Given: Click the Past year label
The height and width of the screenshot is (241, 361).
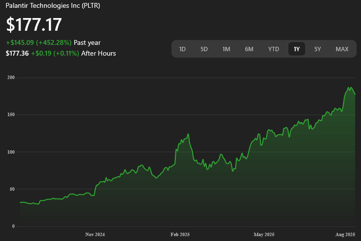Looking at the screenshot, I should point(87,42).
